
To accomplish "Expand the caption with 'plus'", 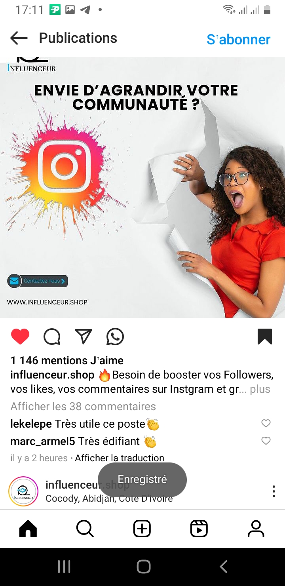I will pyautogui.click(x=260, y=389).
